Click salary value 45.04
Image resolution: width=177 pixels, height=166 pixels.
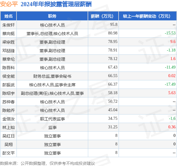tap(113, 110)
